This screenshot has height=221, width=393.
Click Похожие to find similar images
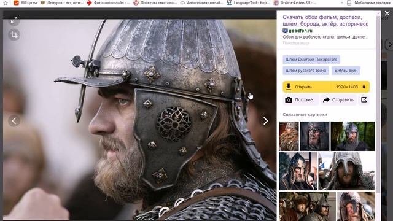tap(301, 99)
